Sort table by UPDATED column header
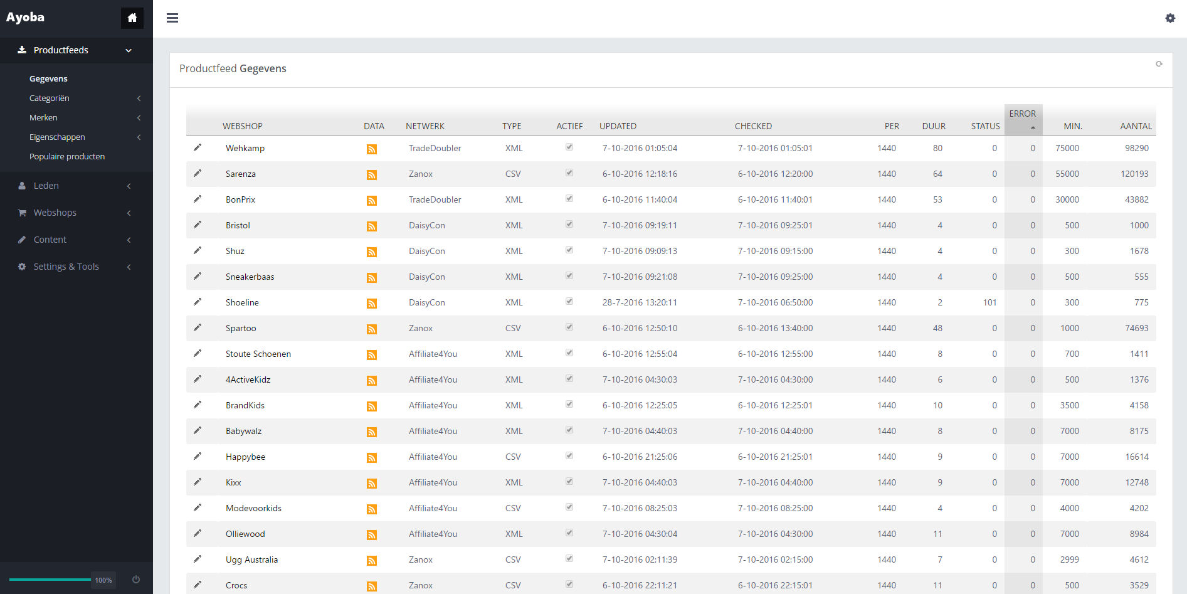This screenshot has height=594, width=1187. pyautogui.click(x=618, y=126)
